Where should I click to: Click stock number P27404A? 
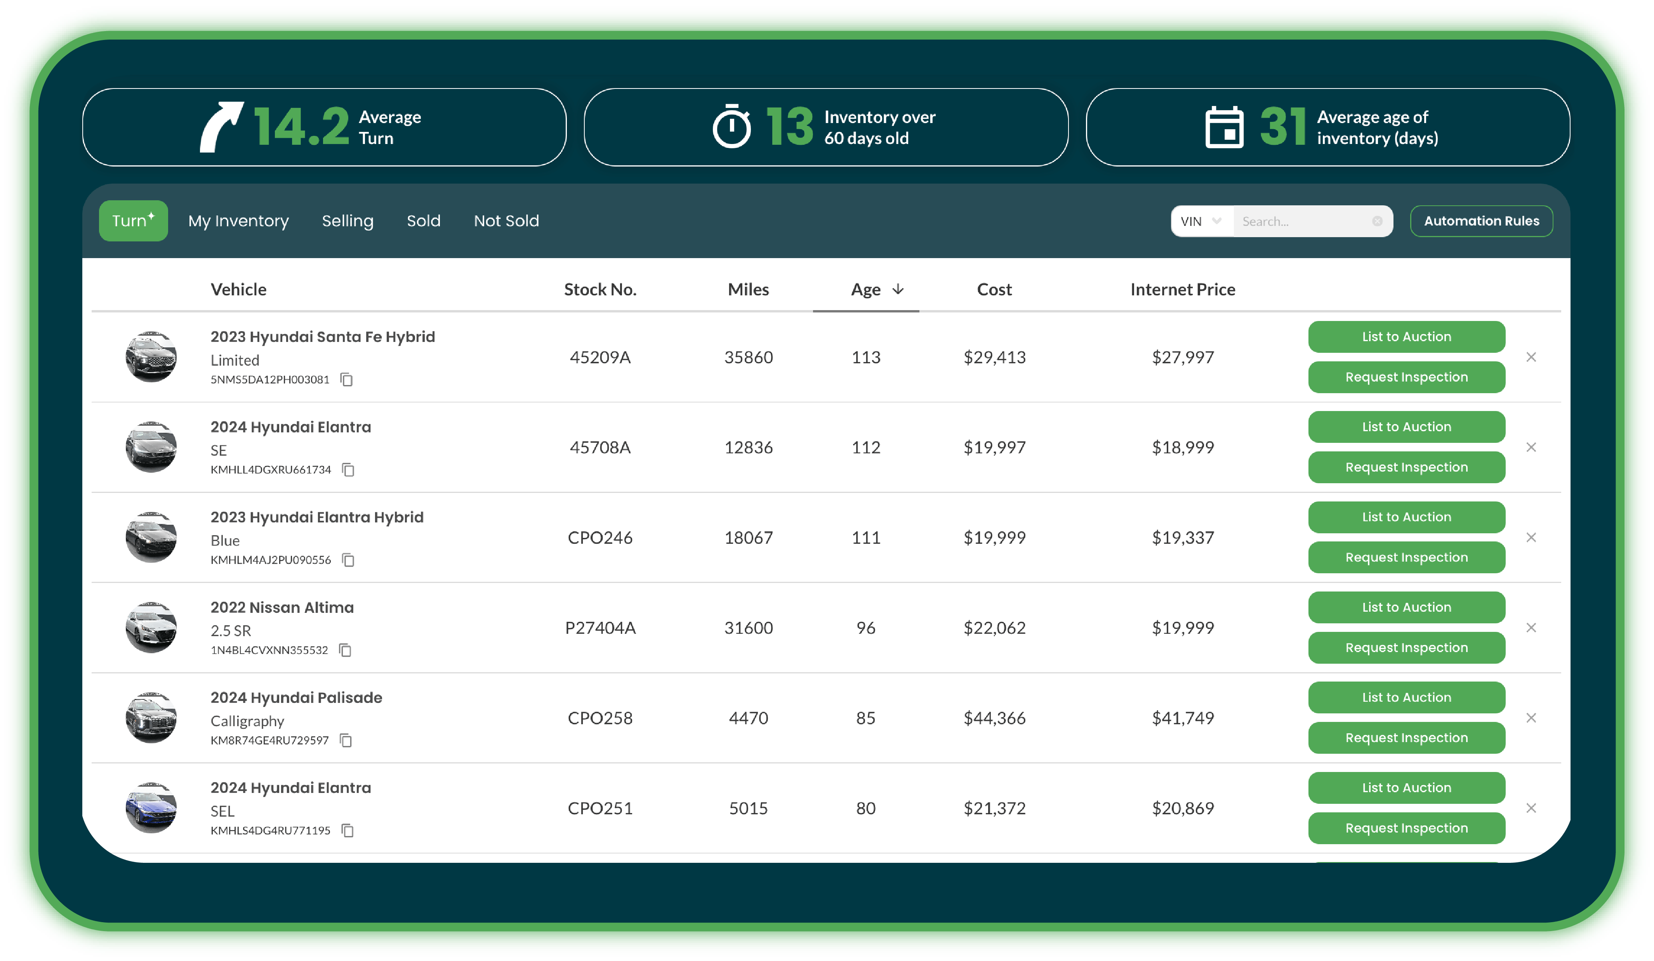click(x=600, y=628)
